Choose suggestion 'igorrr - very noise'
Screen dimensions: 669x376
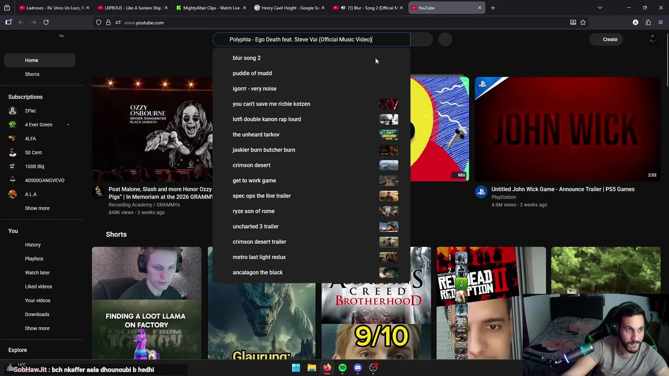(x=311, y=89)
